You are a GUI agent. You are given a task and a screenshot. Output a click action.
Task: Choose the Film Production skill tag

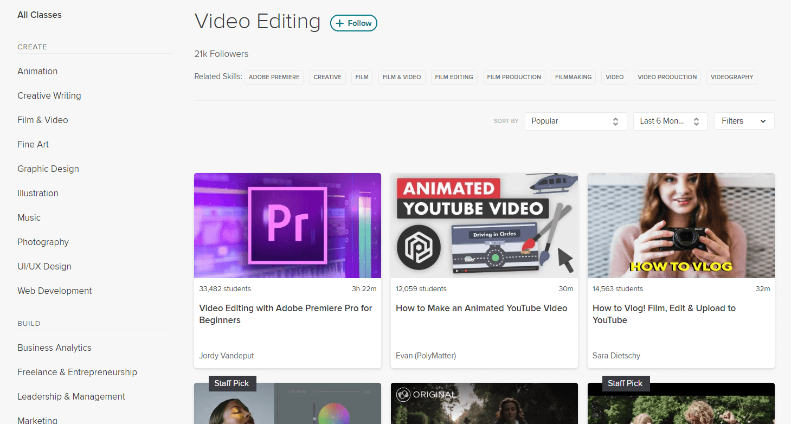(514, 77)
